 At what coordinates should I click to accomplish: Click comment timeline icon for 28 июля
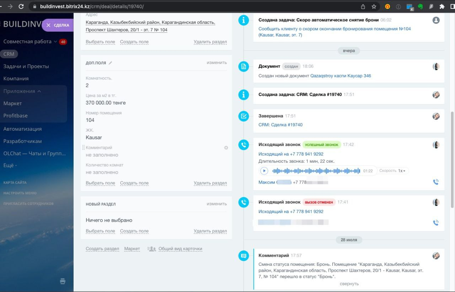click(x=243, y=256)
